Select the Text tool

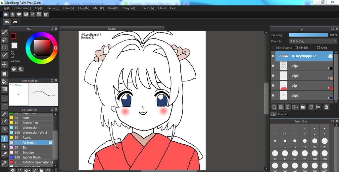coord(4,139)
